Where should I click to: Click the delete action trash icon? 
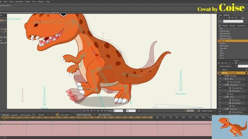coord(229,17)
